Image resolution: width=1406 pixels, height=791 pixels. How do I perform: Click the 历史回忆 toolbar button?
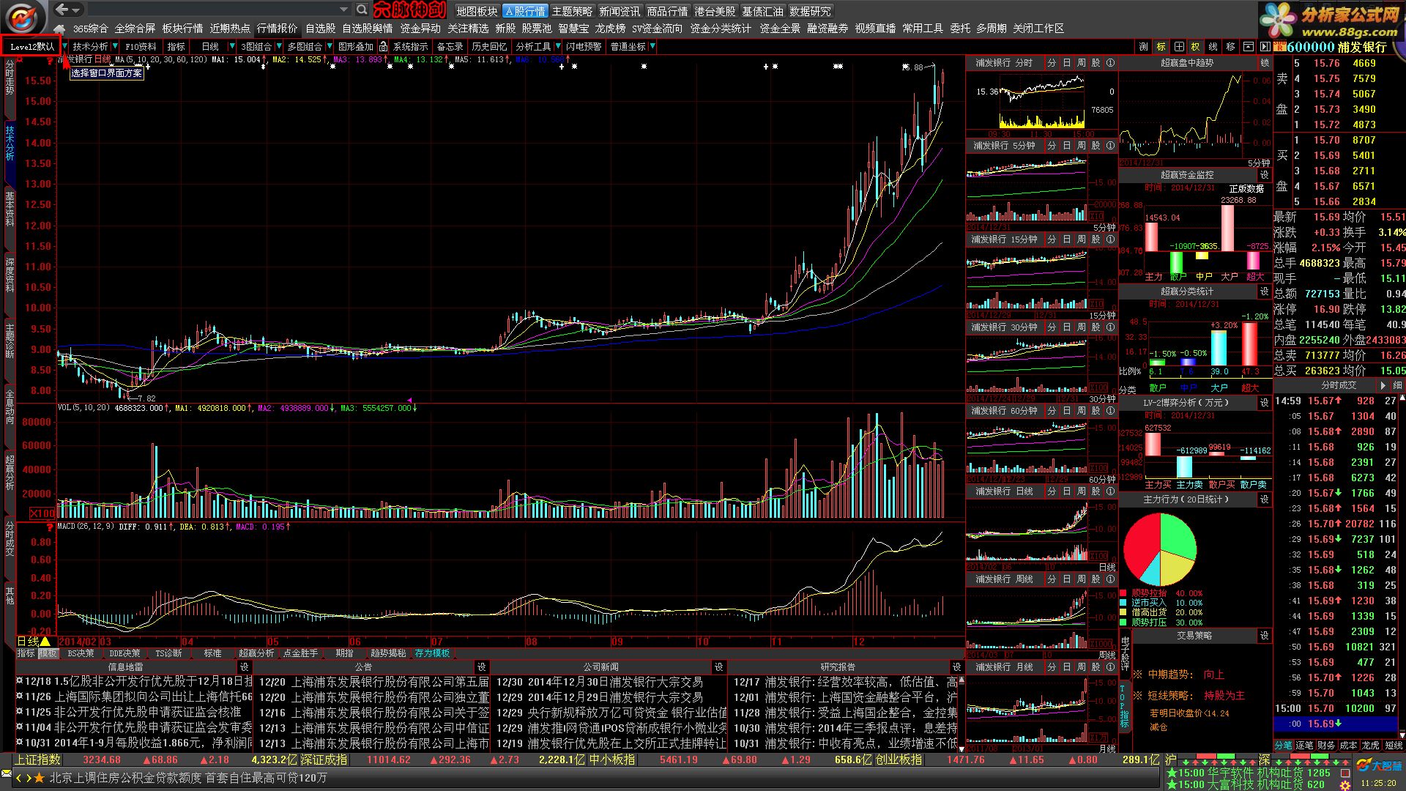[x=489, y=46]
